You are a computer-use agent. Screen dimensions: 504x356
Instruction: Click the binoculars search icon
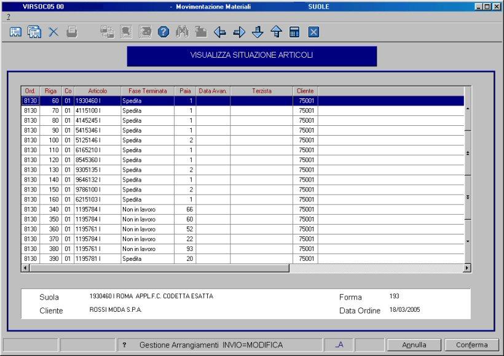[x=183, y=32]
